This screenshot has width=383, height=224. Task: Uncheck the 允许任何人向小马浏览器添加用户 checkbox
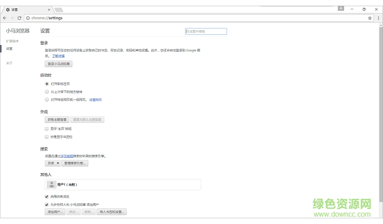coord(47,204)
